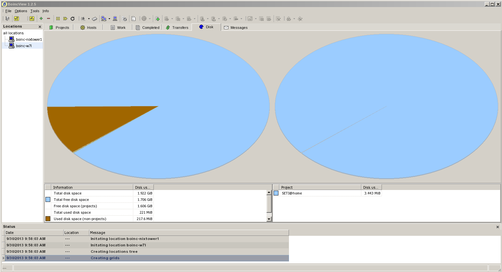The width and height of the screenshot is (502, 272).
Task: Open the dropdown beside the picture icon
Action: pyautogui.click(x=256, y=19)
